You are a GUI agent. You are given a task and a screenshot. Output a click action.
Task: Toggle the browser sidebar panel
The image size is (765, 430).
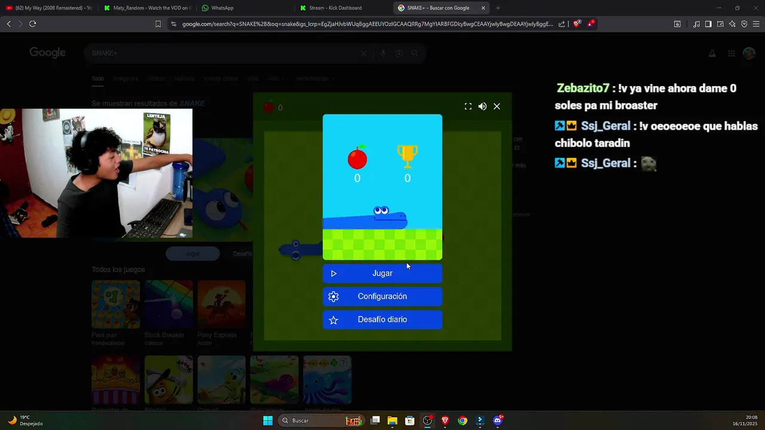[708, 24]
